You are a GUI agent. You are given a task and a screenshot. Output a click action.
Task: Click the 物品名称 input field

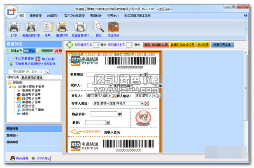click(x=103, y=114)
